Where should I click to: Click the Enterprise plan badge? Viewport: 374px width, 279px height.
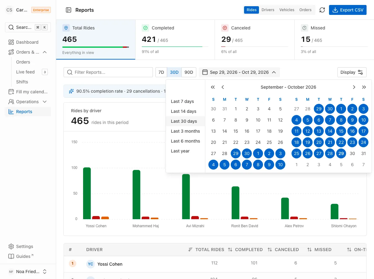(41, 10)
